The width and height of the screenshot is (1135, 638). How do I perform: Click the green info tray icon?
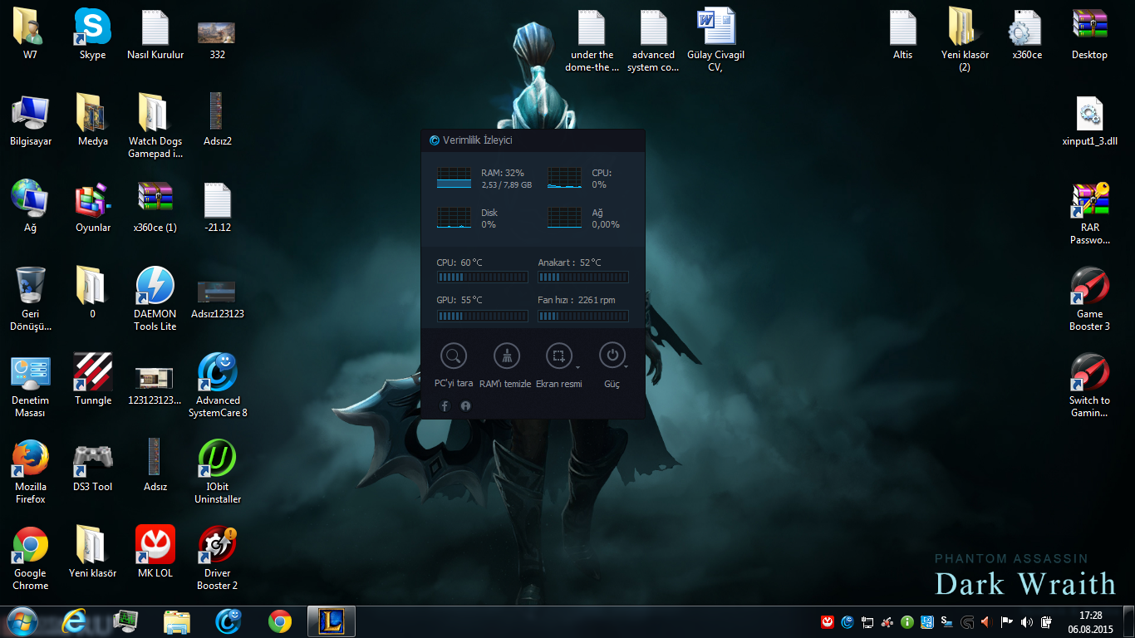click(907, 621)
